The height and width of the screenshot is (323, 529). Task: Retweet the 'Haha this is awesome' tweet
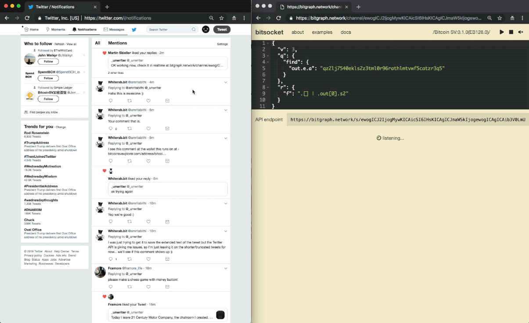click(x=130, y=101)
